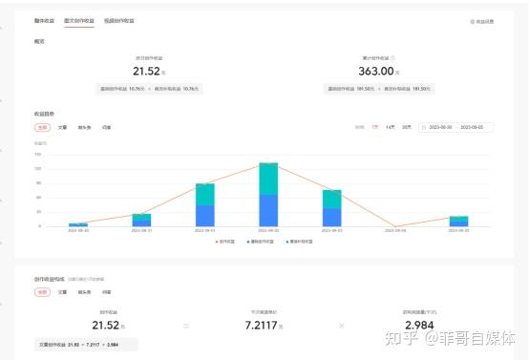Select 文章 filter in 收益趋势 section
The width and height of the screenshot is (529, 360).
[62, 128]
